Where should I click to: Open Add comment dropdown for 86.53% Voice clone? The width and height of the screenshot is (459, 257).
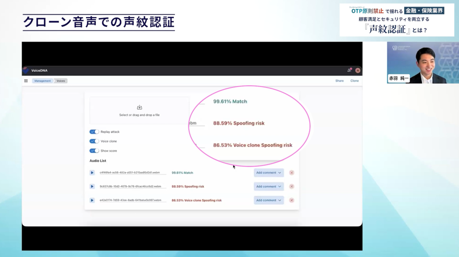point(269,200)
